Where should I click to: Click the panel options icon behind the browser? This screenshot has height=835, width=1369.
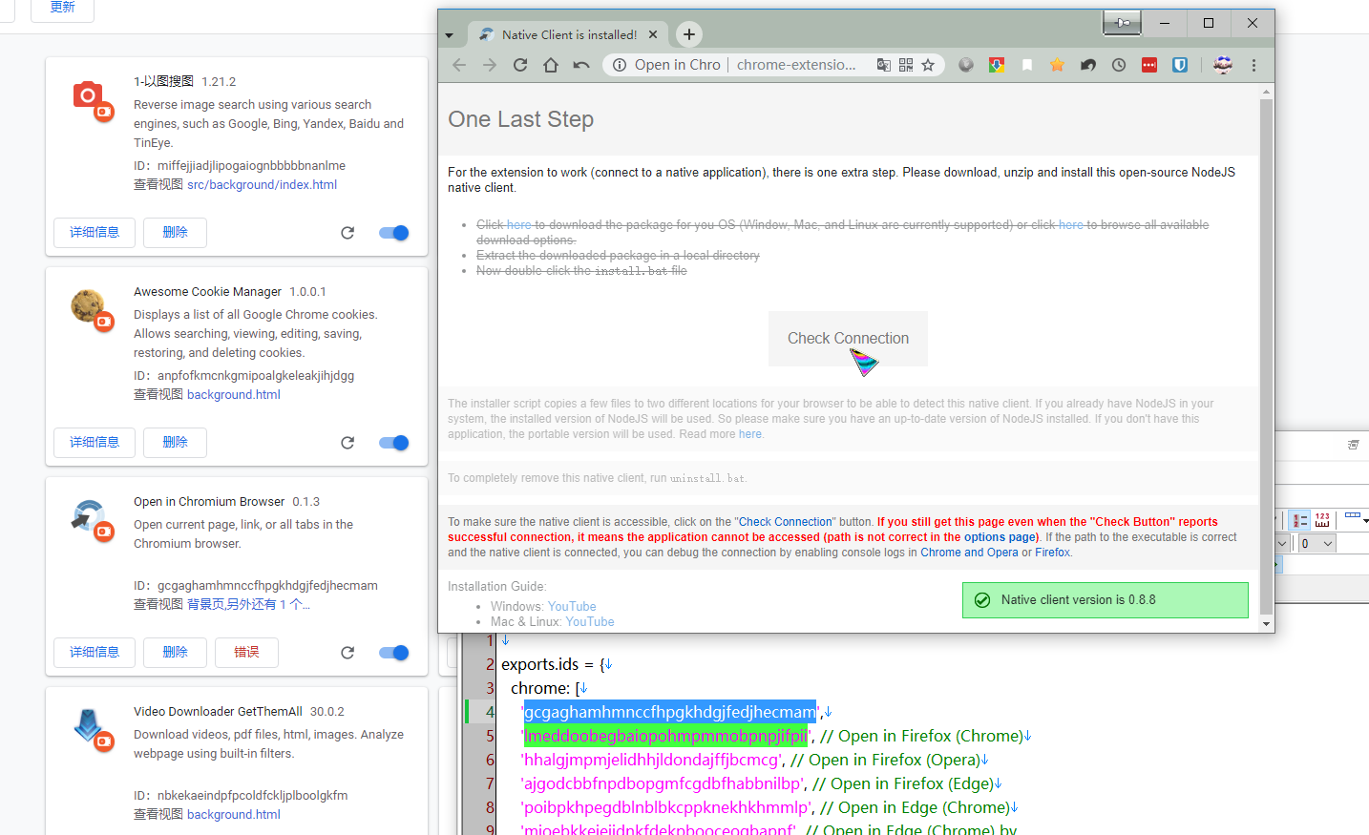pyautogui.click(x=1353, y=445)
